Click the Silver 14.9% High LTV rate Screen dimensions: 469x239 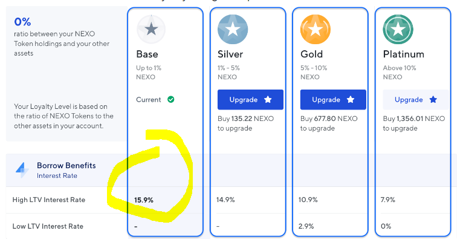[225, 200]
